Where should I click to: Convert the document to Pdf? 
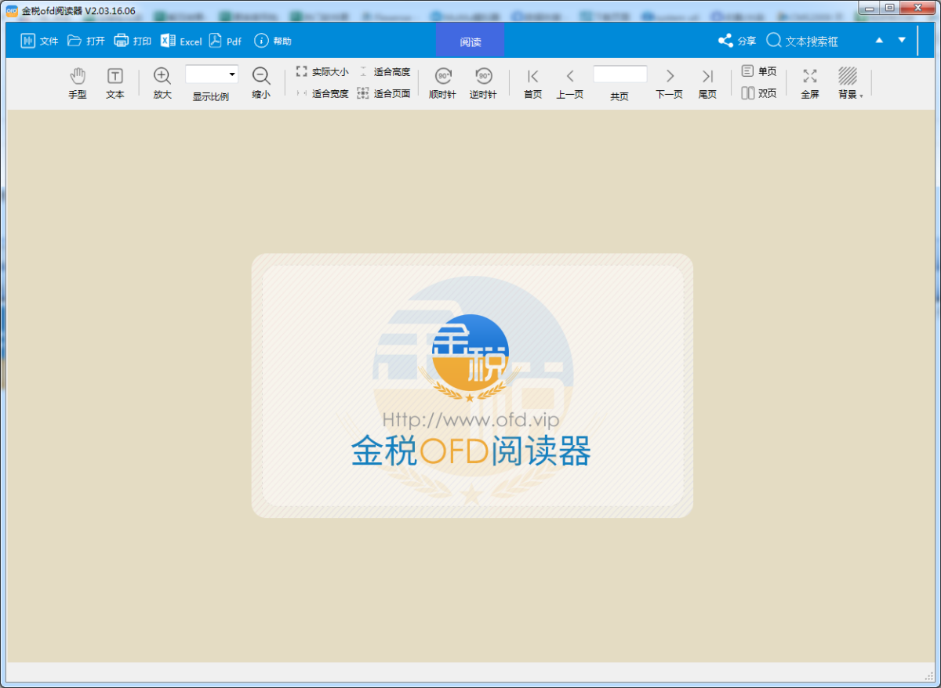pyautogui.click(x=225, y=40)
